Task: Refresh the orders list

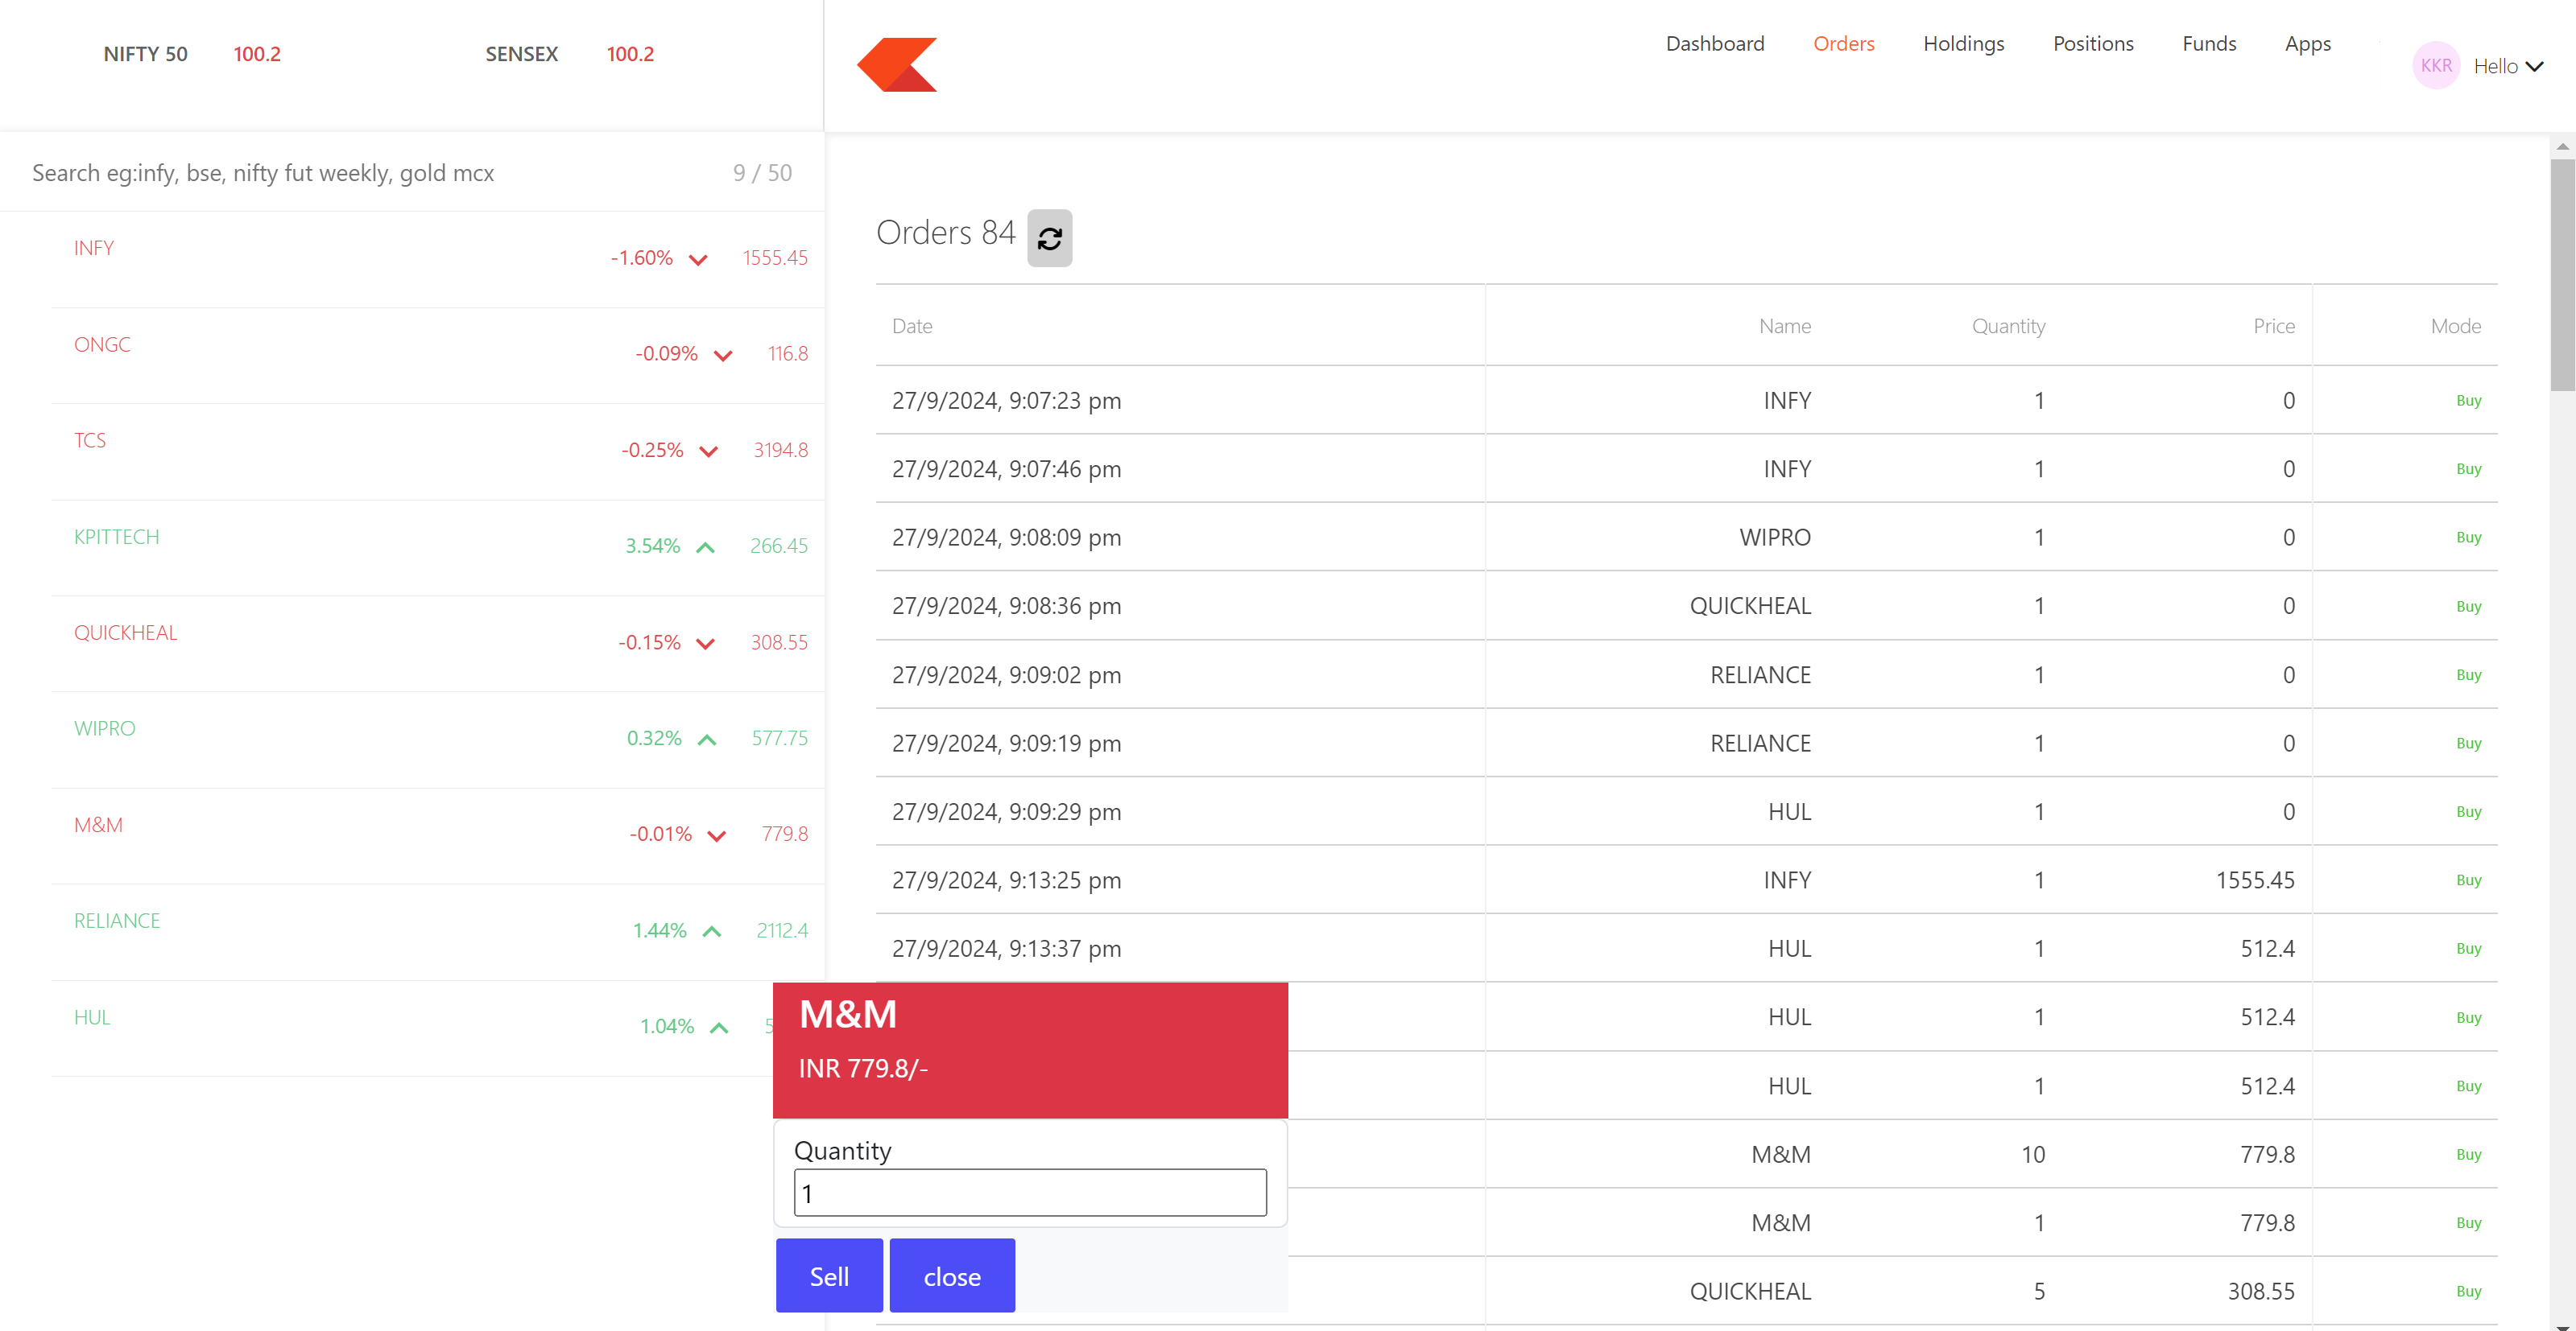Action: click(1049, 237)
